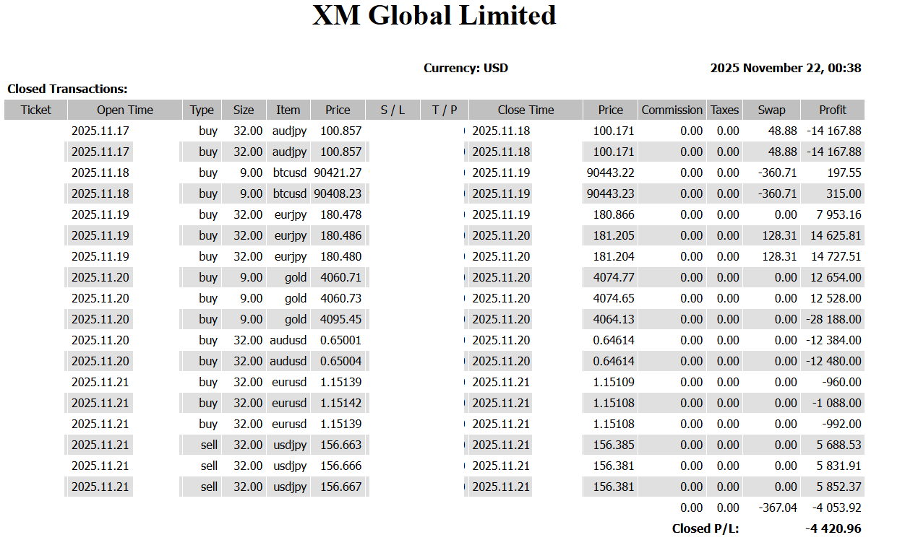Select the Commission column header
The width and height of the screenshot is (905, 540).
pos(672,110)
